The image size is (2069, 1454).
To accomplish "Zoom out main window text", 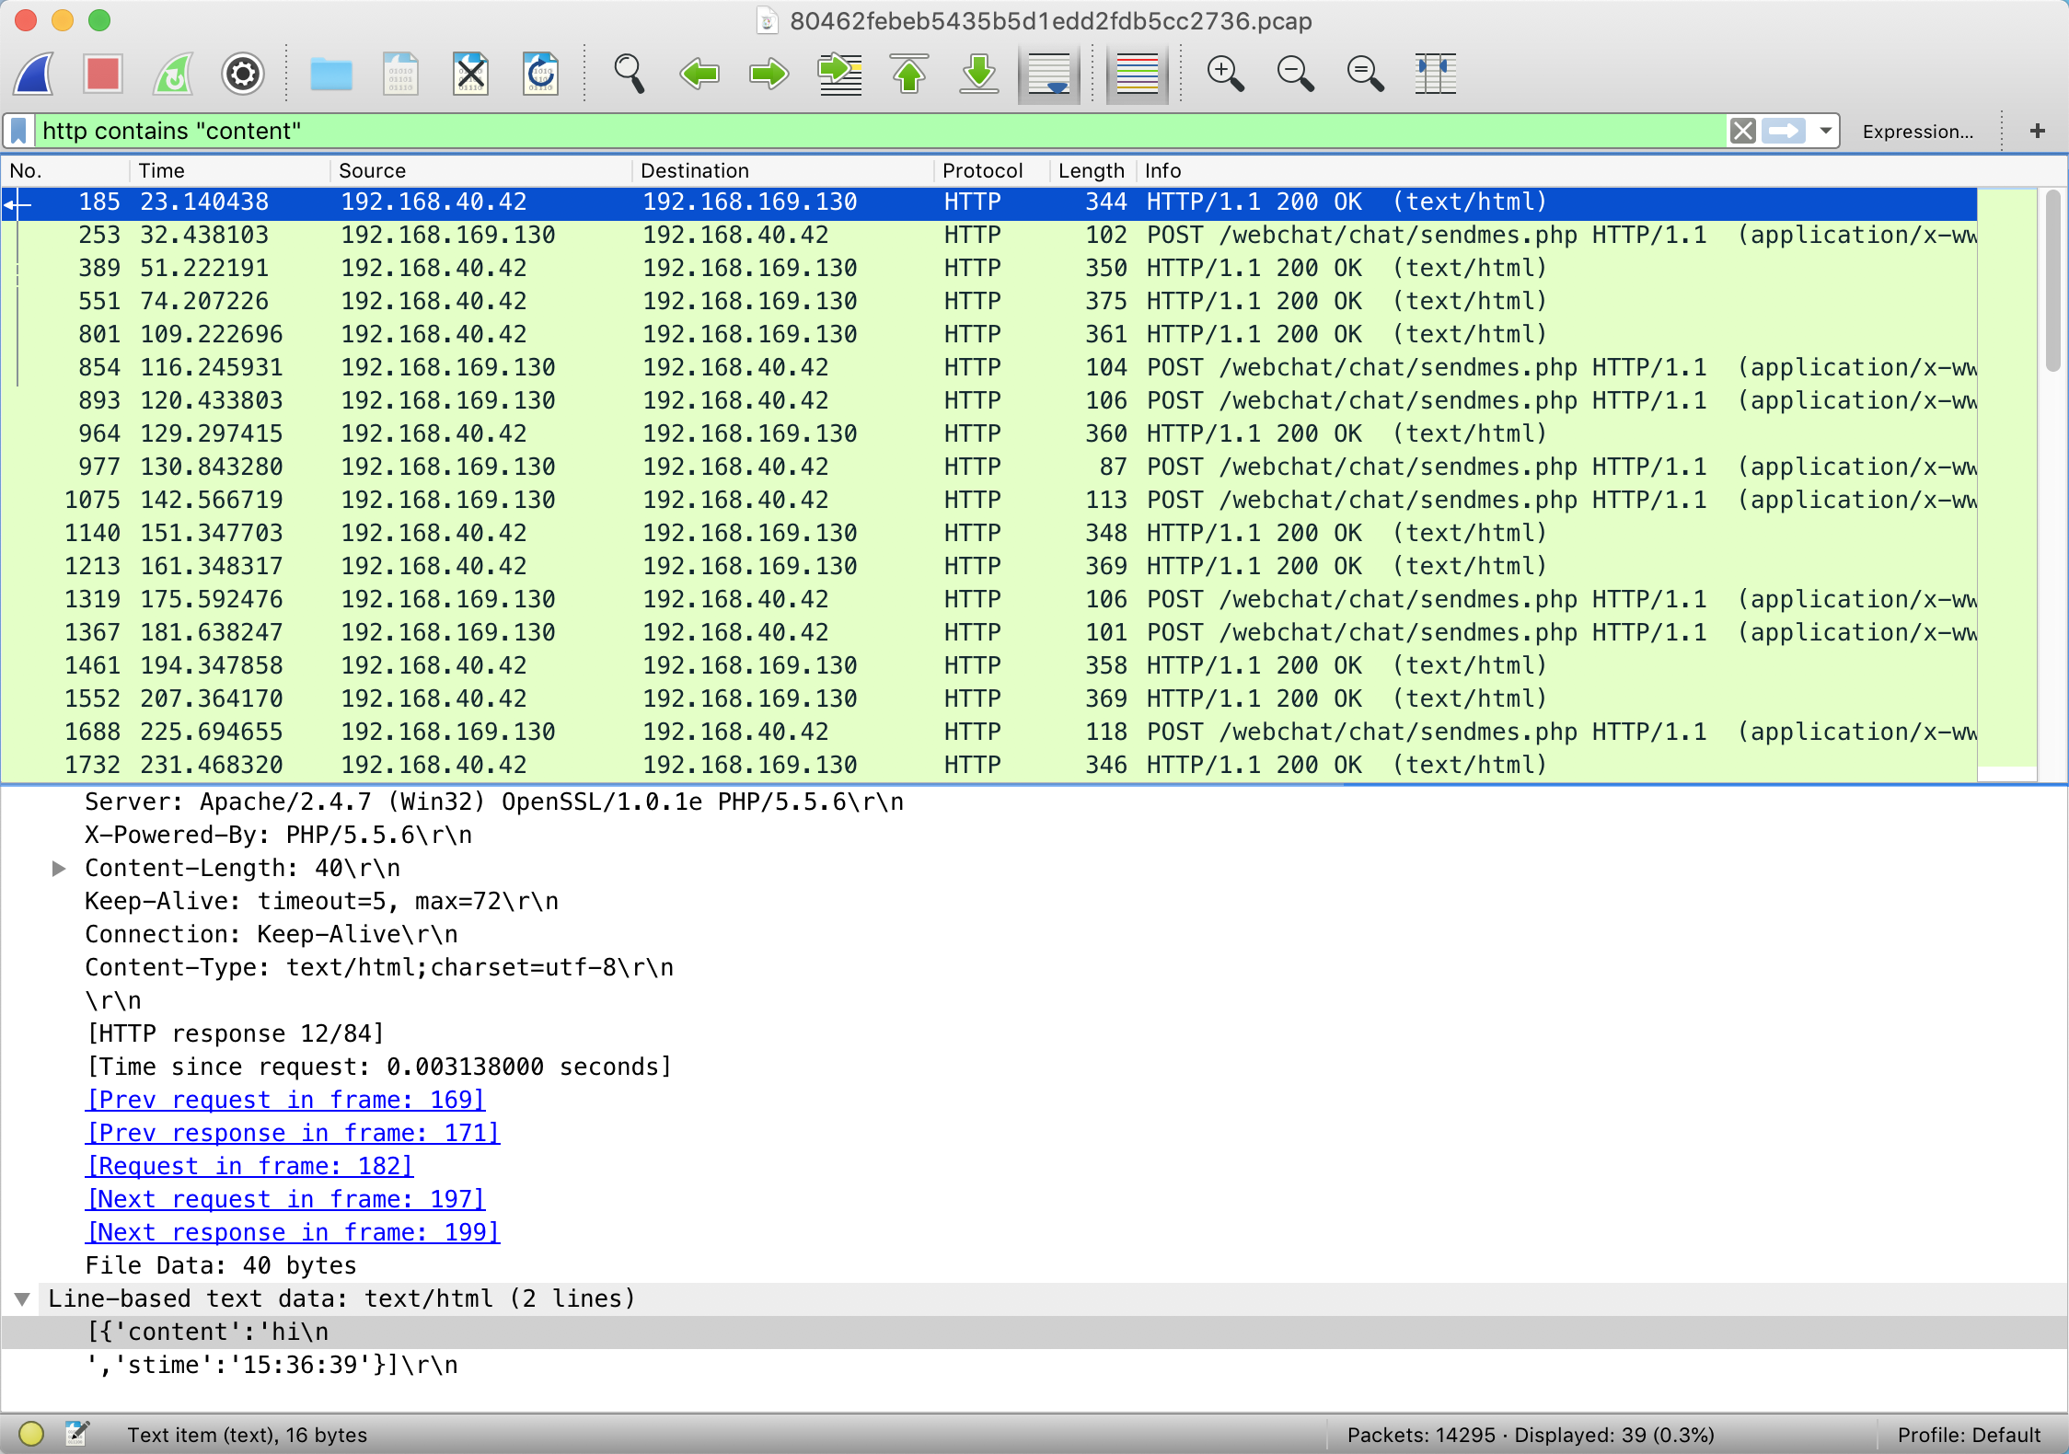I will [x=1296, y=75].
